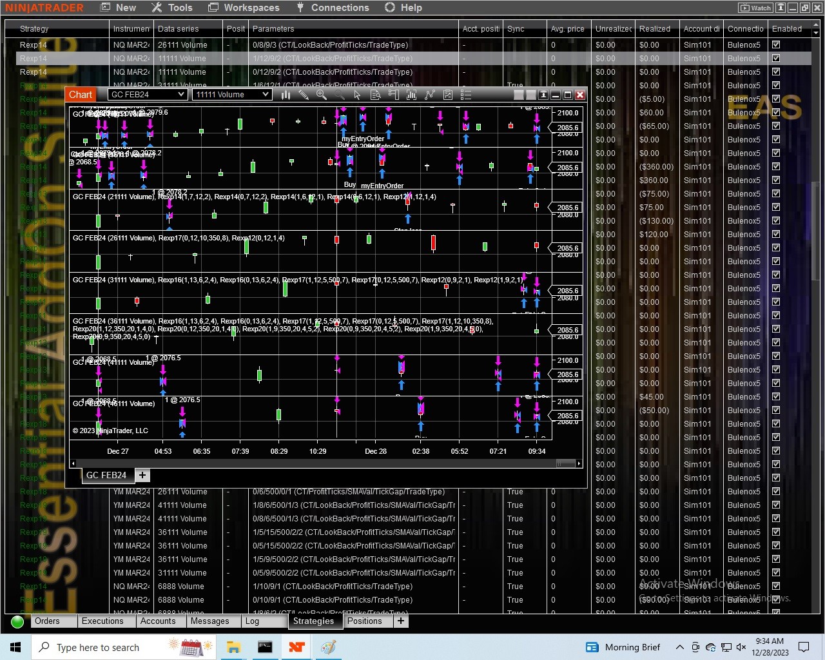Open the Paint app on the taskbar
This screenshot has height=660, width=825.
point(328,647)
